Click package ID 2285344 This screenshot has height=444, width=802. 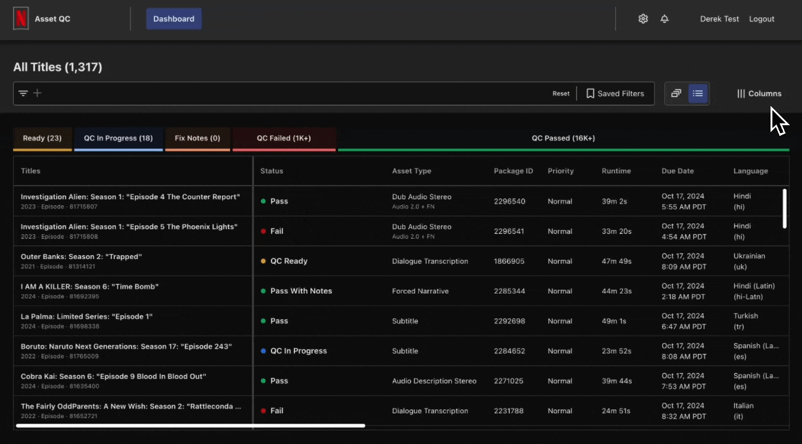[x=510, y=291]
